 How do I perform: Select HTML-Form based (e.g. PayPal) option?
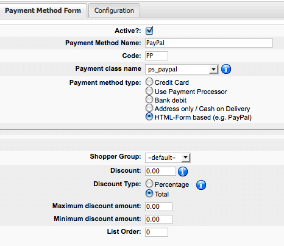[x=149, y=117]
